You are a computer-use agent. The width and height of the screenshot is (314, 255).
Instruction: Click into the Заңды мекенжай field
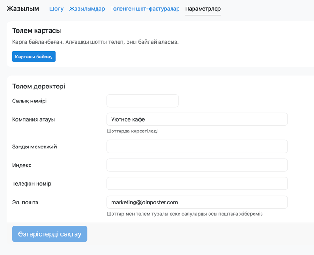pos(197,146)
